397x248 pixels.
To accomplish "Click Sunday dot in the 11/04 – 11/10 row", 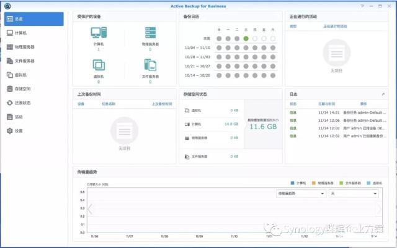I will point(219,48).
